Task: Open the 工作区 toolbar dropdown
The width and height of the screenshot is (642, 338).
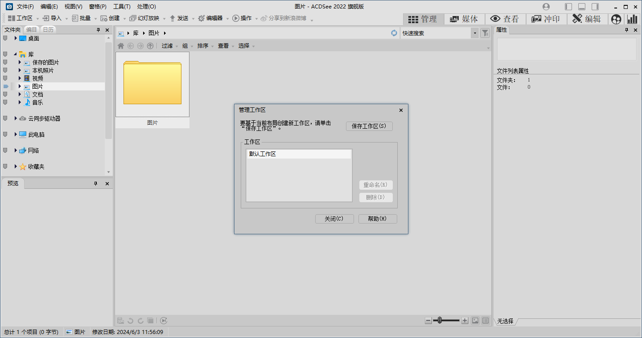Action: pos(38,19)
